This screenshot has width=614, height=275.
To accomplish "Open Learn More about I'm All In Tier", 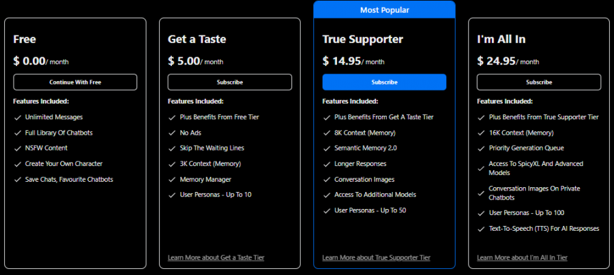I will click(522, 257).
